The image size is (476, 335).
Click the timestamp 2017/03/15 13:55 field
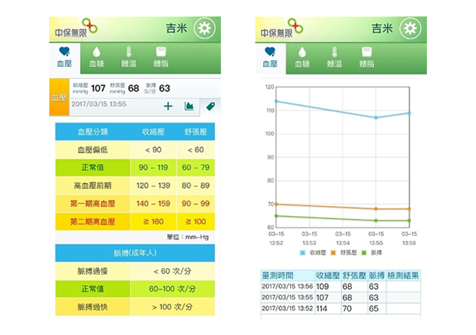pos(99,104)
